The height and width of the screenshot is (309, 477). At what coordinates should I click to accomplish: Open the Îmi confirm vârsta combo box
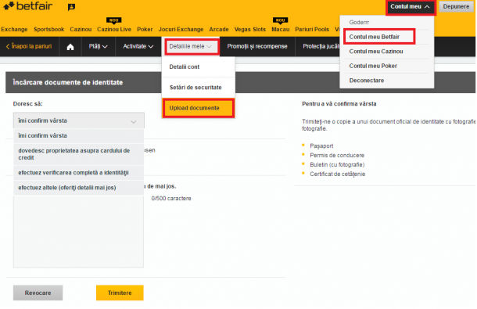(x=78, y=120)
